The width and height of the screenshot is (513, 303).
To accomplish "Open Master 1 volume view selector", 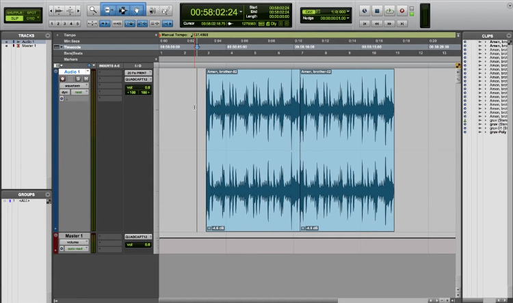I will (74, 242).
